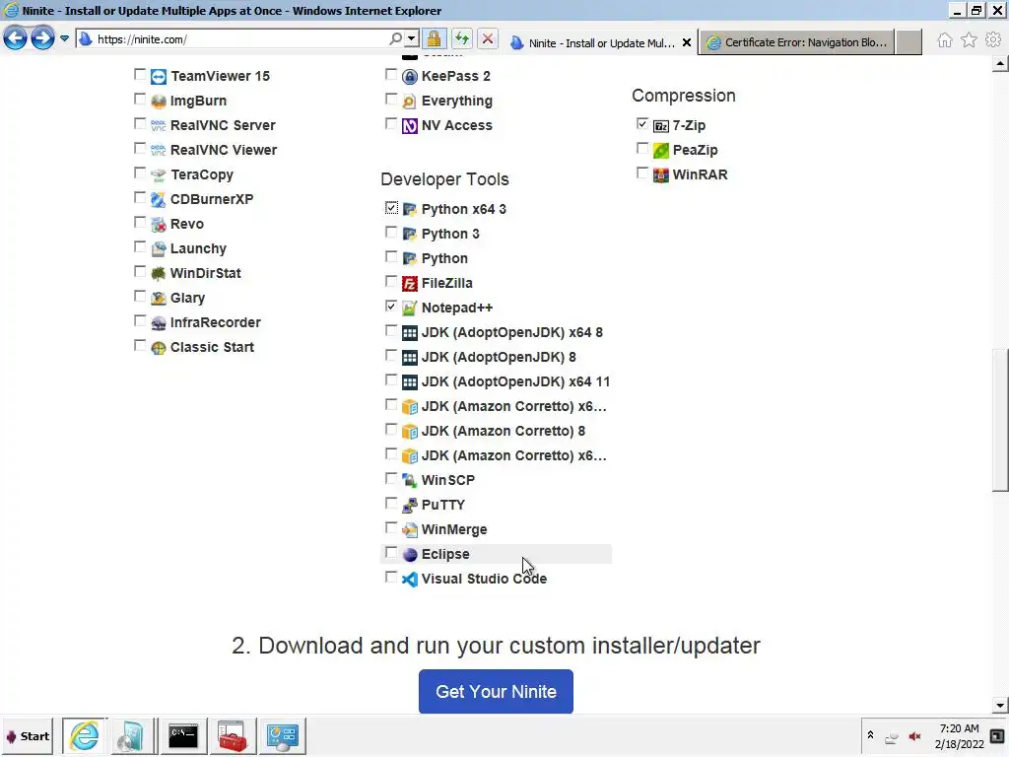Image resolution: width=1009 pixels, height=757 pixels.
Task: Click the browser Back arrow button
Action: (15, 38)
